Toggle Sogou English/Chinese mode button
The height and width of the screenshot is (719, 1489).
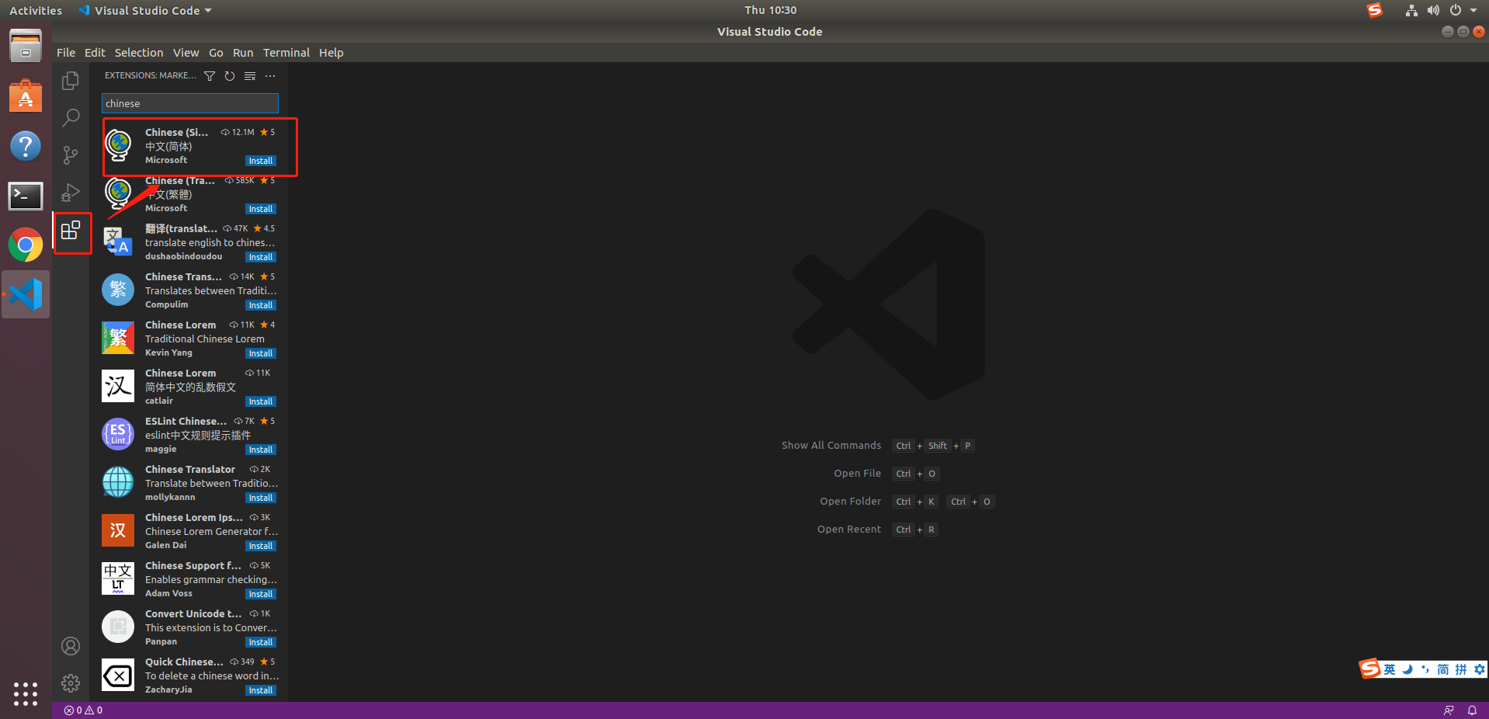[x=1390, y=669]
